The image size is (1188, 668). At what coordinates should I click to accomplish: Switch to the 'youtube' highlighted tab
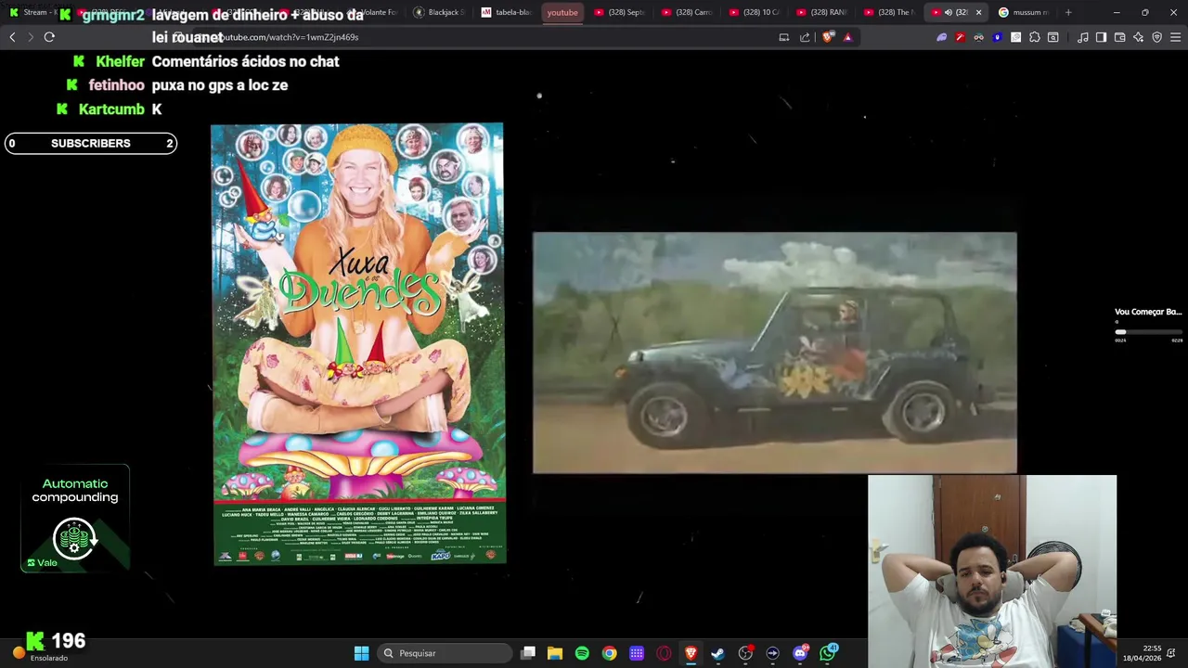(562, 12)
